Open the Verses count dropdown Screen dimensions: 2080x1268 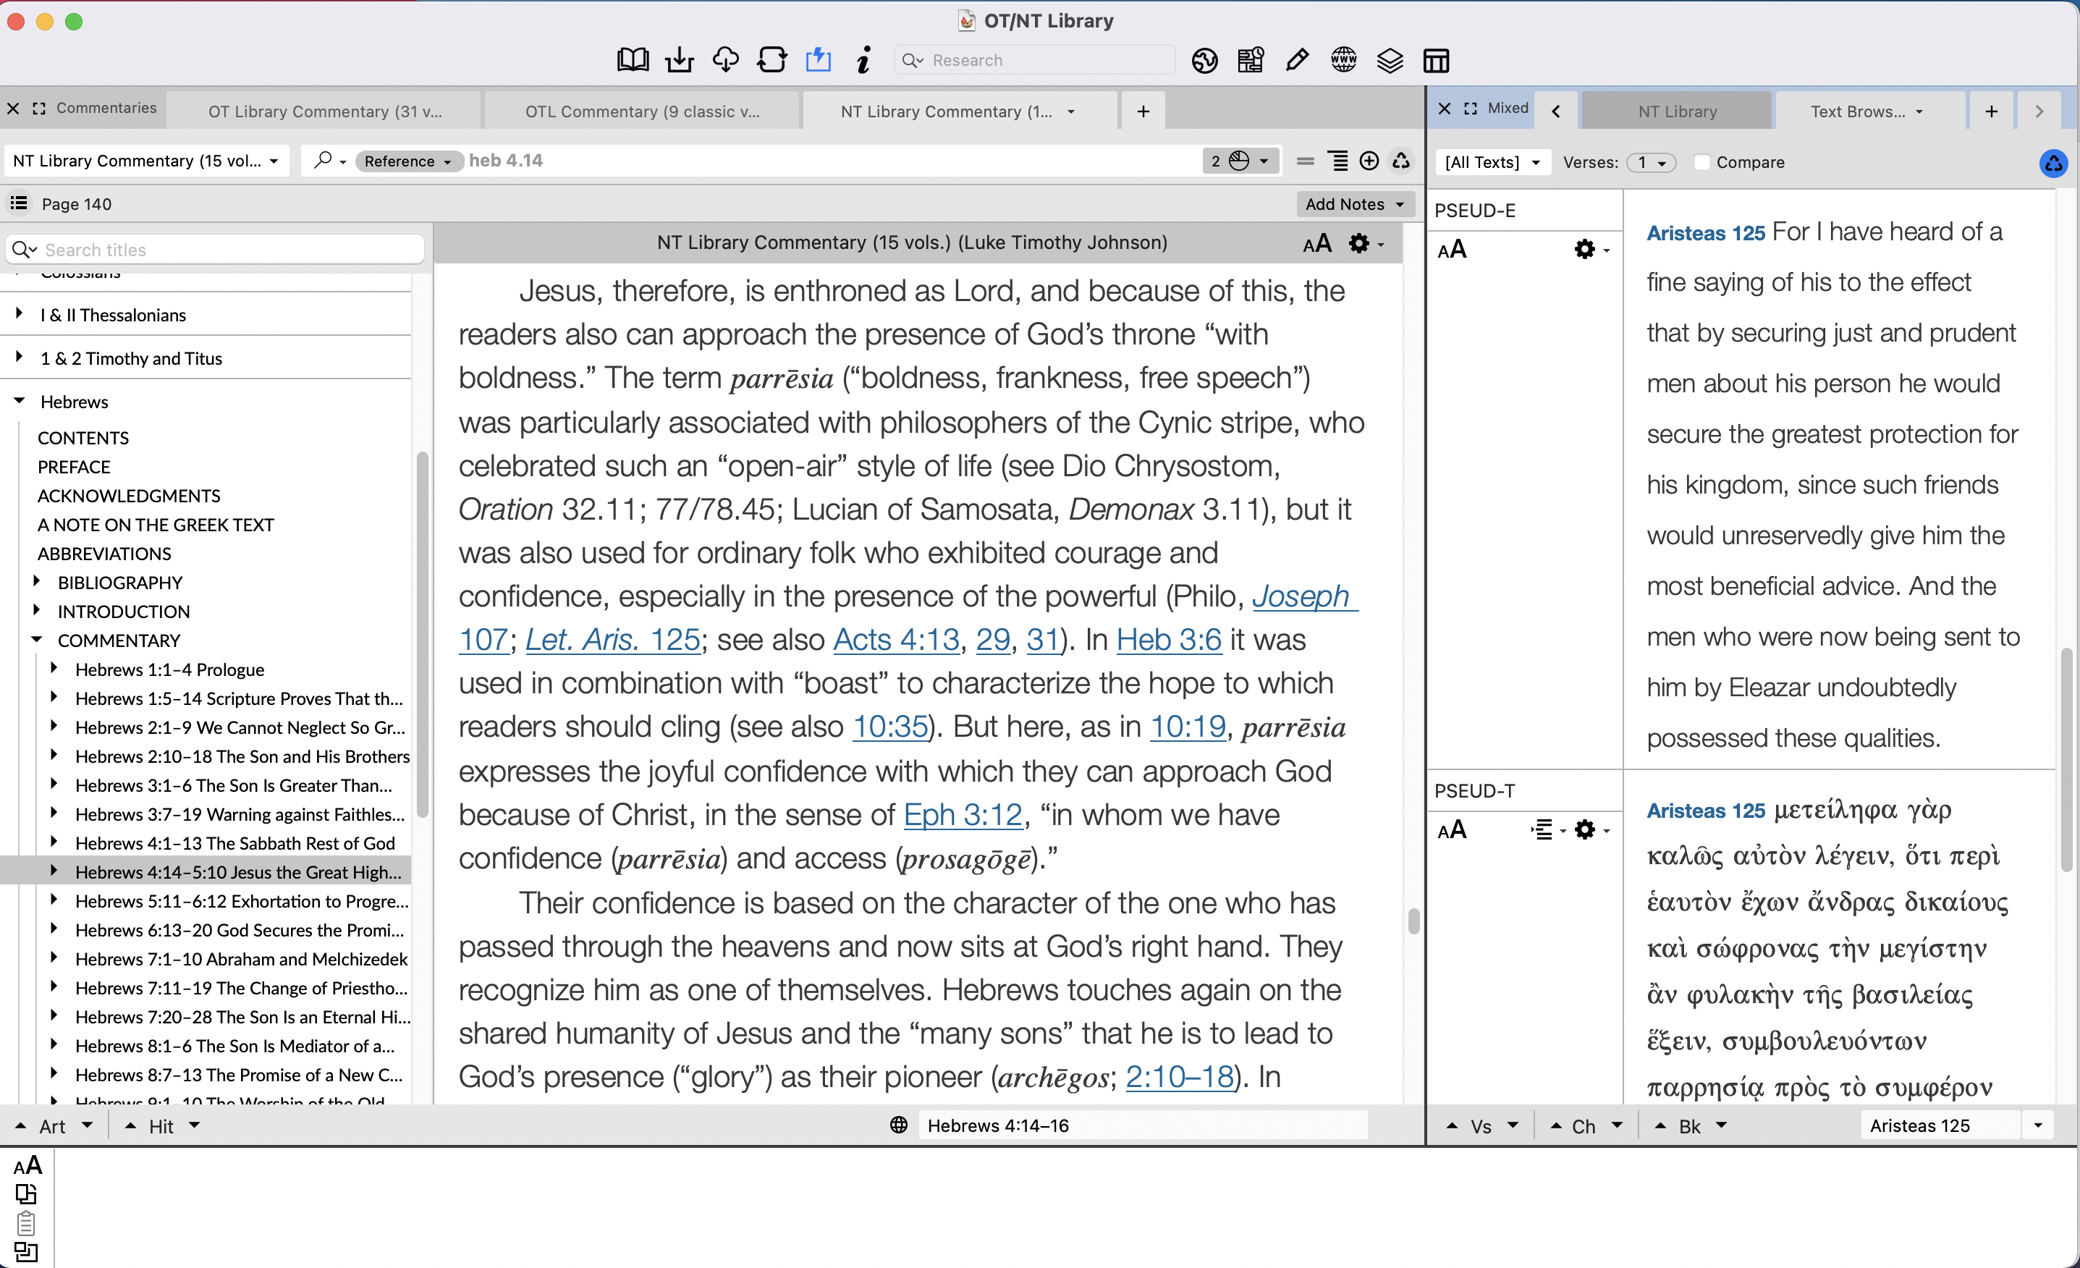click(1650, 162)
